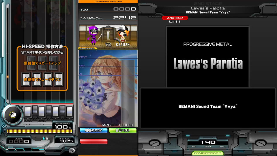Screen dimensions: 277x156
Task: Click the groove gauge bar
Action: (40, 131)
